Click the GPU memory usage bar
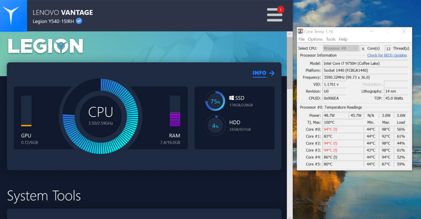The height and width of the screenshot is (219, 421). [x=26, y=111]
